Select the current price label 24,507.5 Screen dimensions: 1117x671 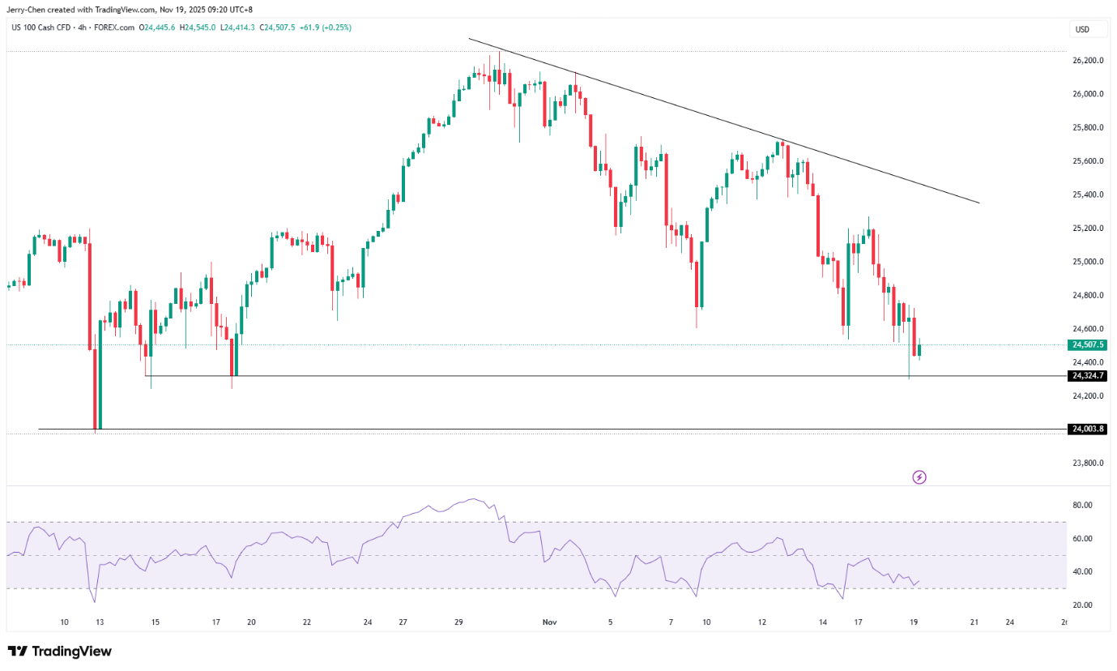click(x=1088, y=344)
